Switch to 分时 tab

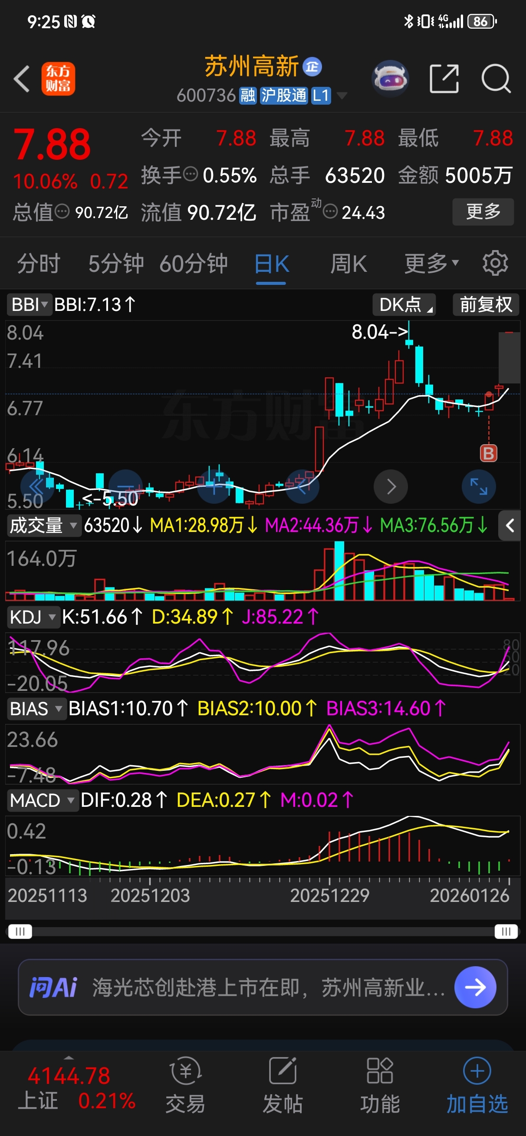point(38,263)
